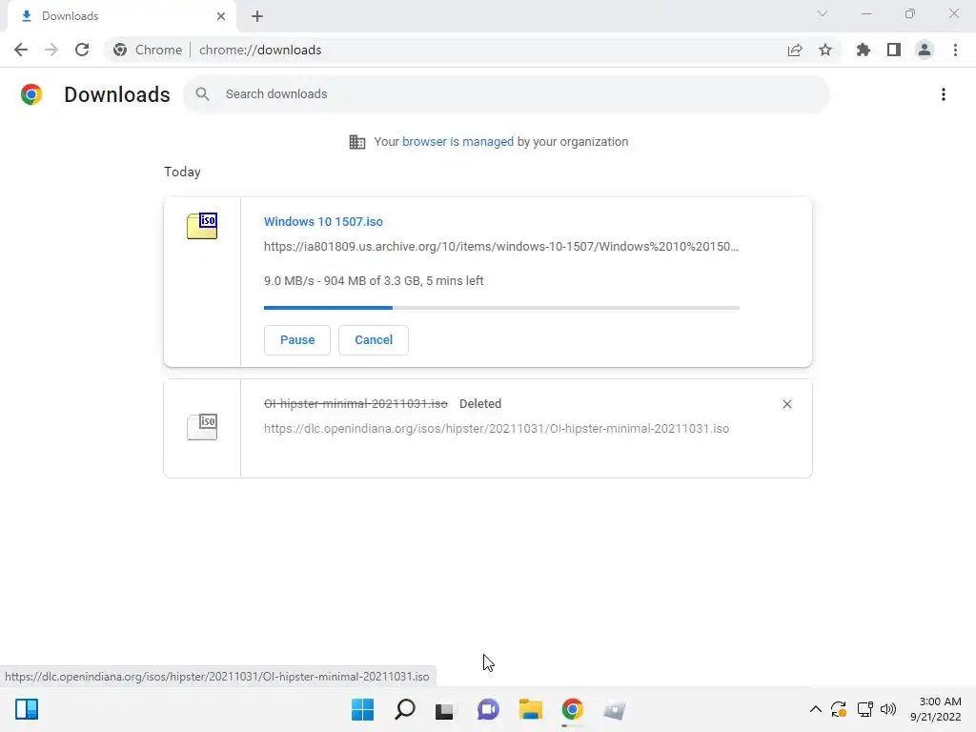Viewport: 976px width, 732px height.
Task: Click the update sync tray icon
Action: click(839, 709)
